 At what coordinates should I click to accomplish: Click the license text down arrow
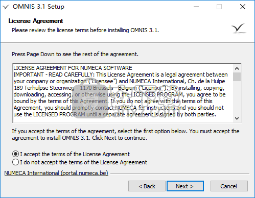click(237, 118)
